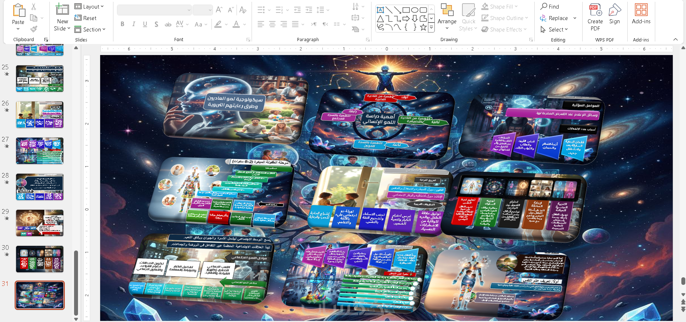Open the Add-ins button
686x322 pixels.
coord(641,14)
